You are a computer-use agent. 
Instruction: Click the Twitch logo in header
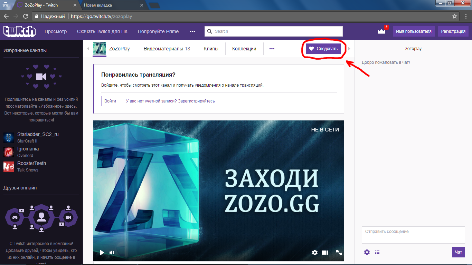(20, 31)
